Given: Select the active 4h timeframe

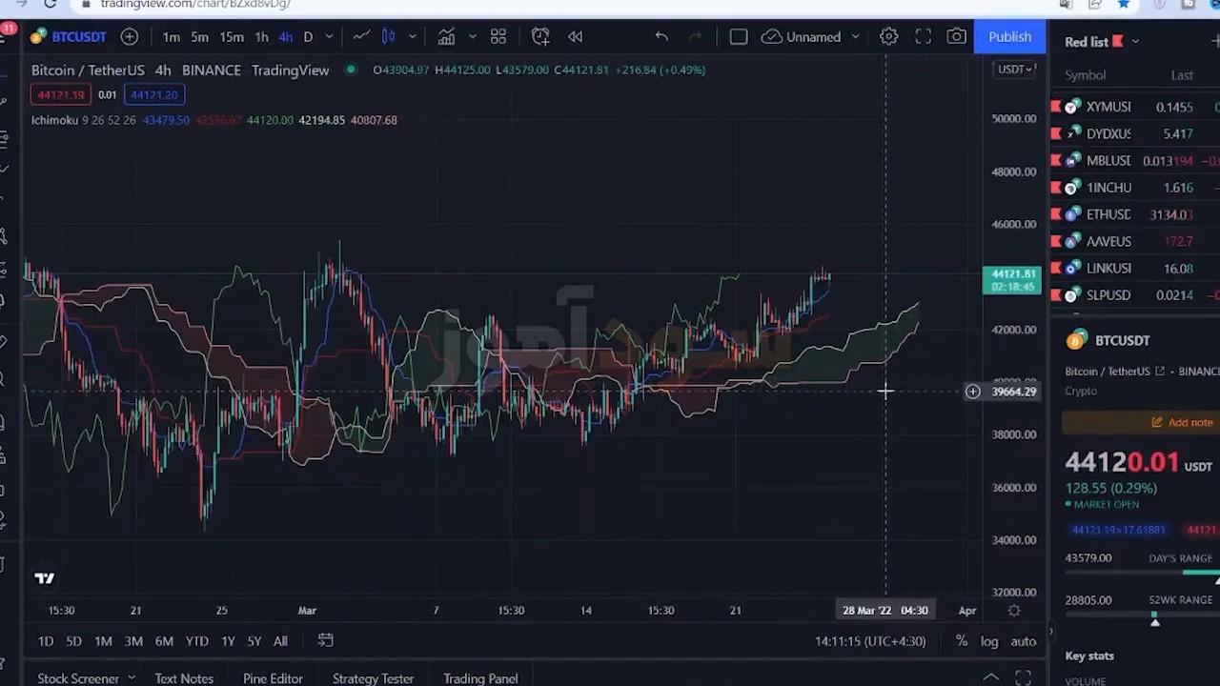Looking at the screenshot, I should (285, 37).
